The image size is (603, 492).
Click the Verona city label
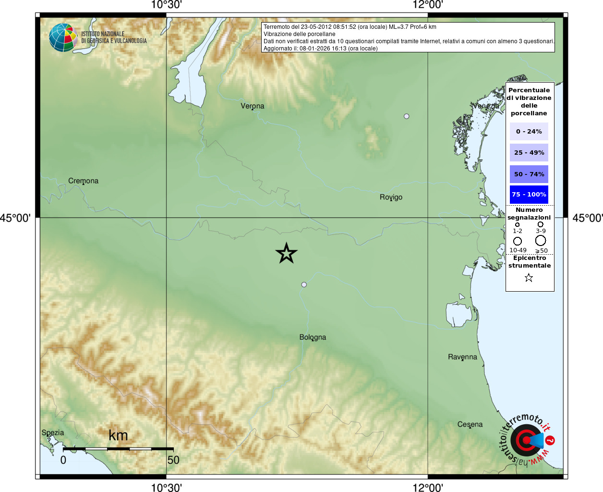tap(253, 106)
